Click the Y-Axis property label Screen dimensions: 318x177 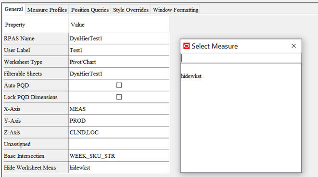[12, 121]
